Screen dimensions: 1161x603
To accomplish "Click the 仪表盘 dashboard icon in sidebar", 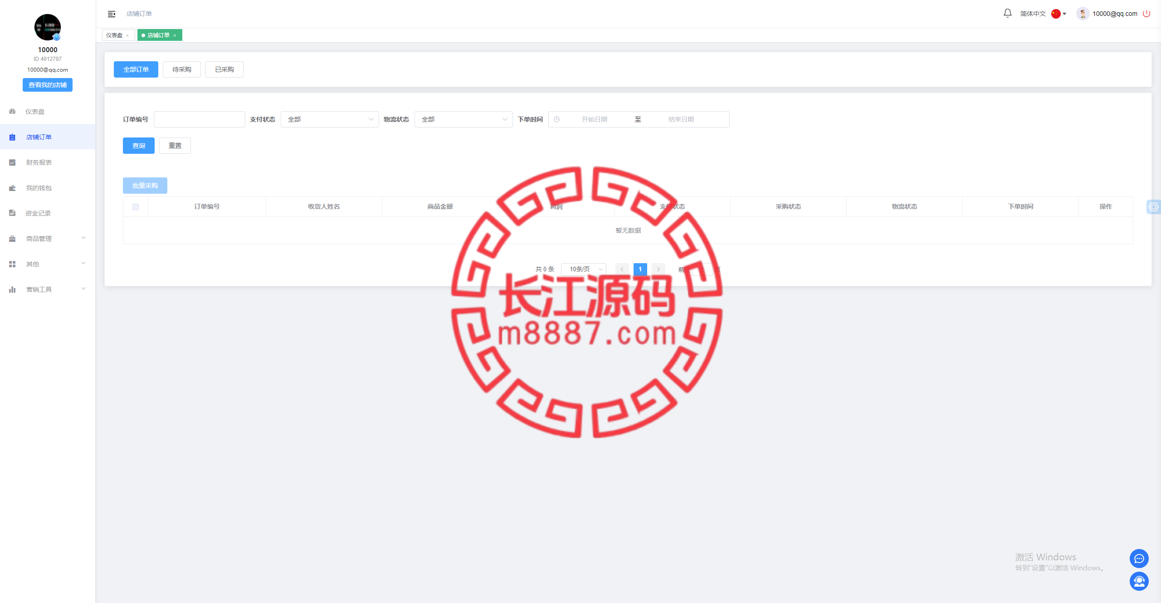I will pyautogui.click(x=12, y=112).
